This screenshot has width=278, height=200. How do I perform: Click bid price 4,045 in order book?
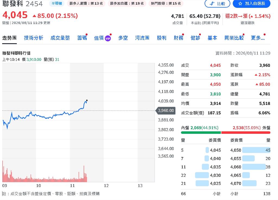pos(215,150)
